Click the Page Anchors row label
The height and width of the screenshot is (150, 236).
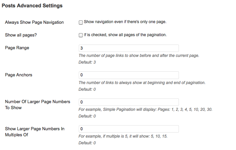(x=18, y=75)
